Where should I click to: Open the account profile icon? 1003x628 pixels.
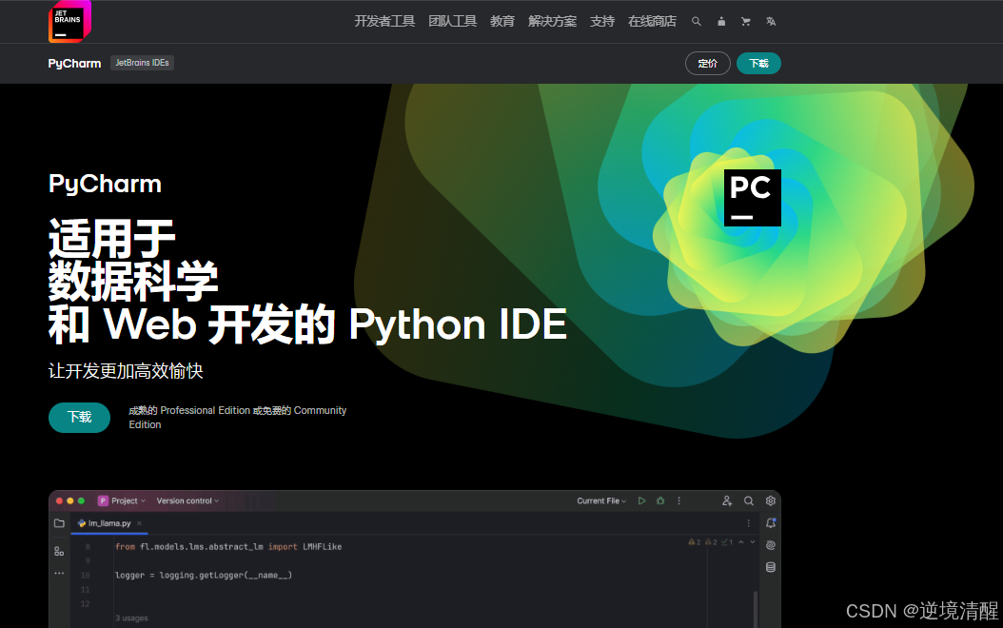[x=721, y=21]
